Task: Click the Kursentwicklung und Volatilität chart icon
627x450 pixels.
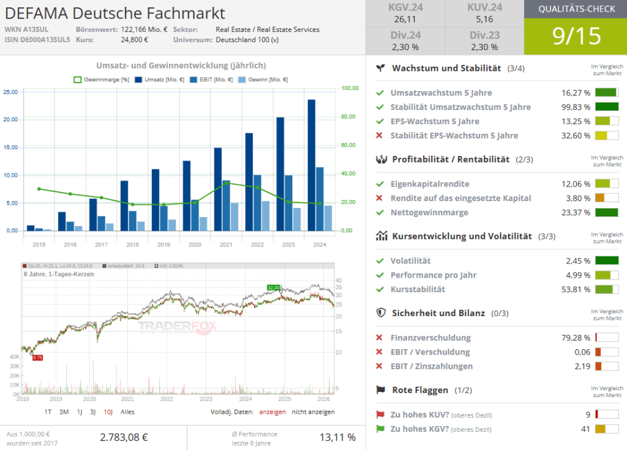Action: click(x=380, y=236)
